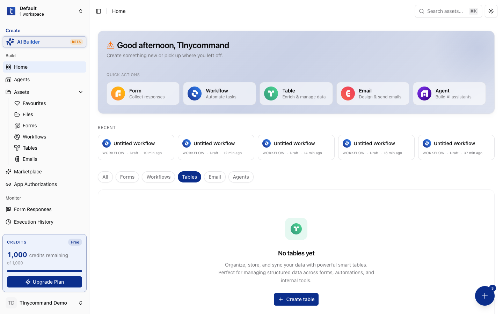This screenshot has width=503, height=314.
Task: Click the Free plan badge
Action: click(75, 242)
